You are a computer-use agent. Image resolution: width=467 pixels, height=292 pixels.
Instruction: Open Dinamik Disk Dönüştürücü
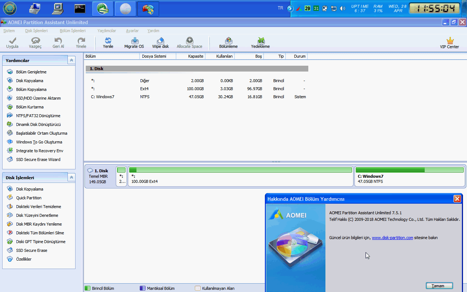pos(34,124)
